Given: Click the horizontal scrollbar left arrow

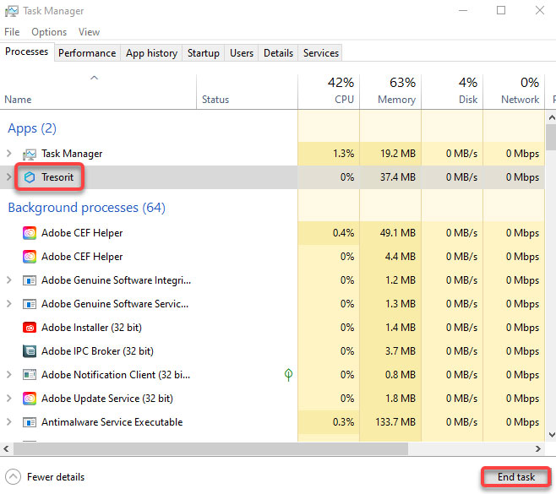Looking at the screenshot, I should point(7,448).
